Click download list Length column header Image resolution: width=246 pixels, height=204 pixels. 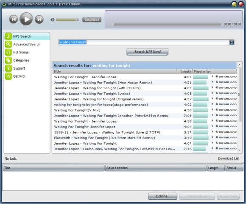tap(216, 168)
